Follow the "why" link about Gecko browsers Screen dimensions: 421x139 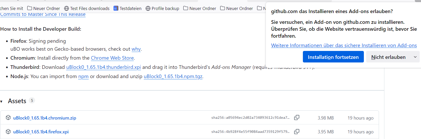click(x=136, y=49)
